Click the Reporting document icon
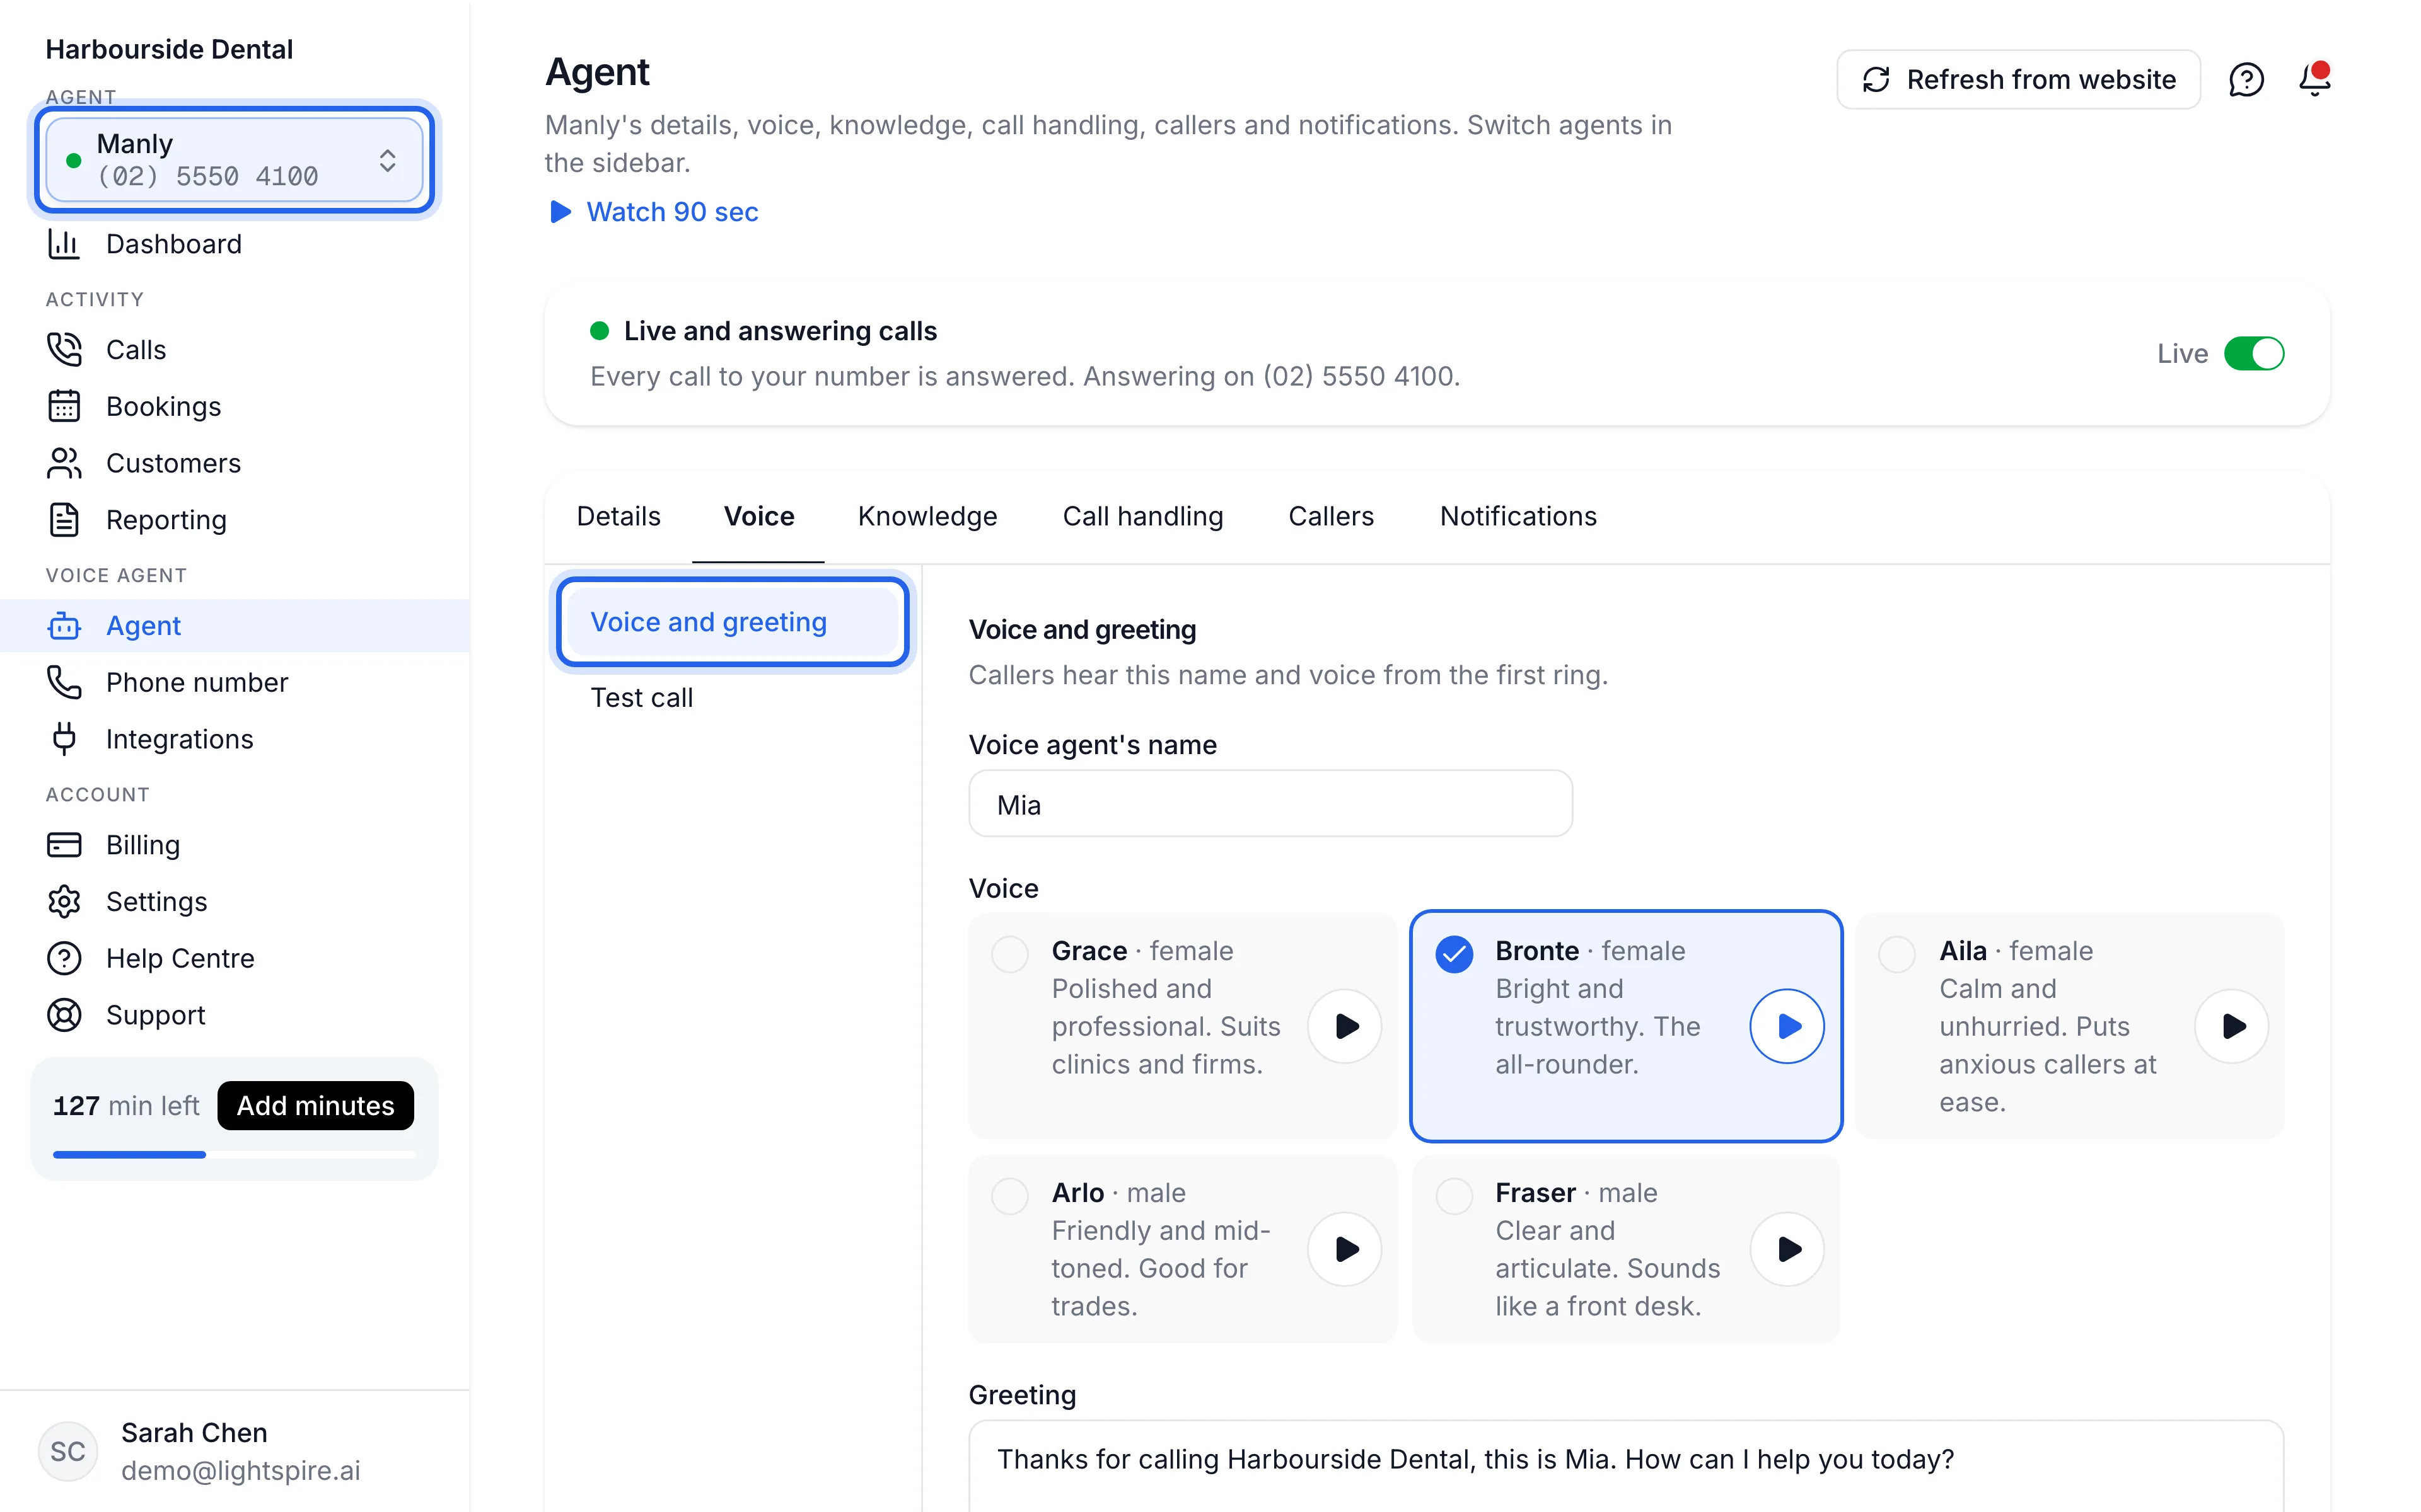The height and width of the screenshot is (1512, 2421). point(64,520)
